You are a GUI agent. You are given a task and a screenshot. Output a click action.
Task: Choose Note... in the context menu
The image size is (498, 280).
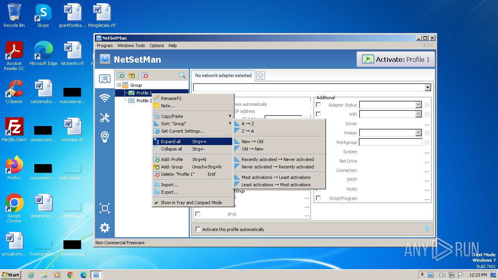coord(193,106)
